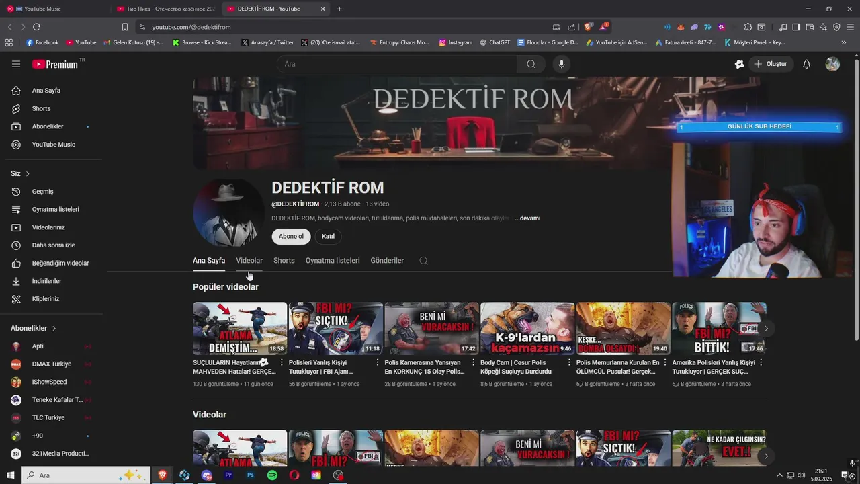The image size is (860, 484).
Task: Open the Videolar channel tab
Action: pyautogui.click(x=249, y=261)
